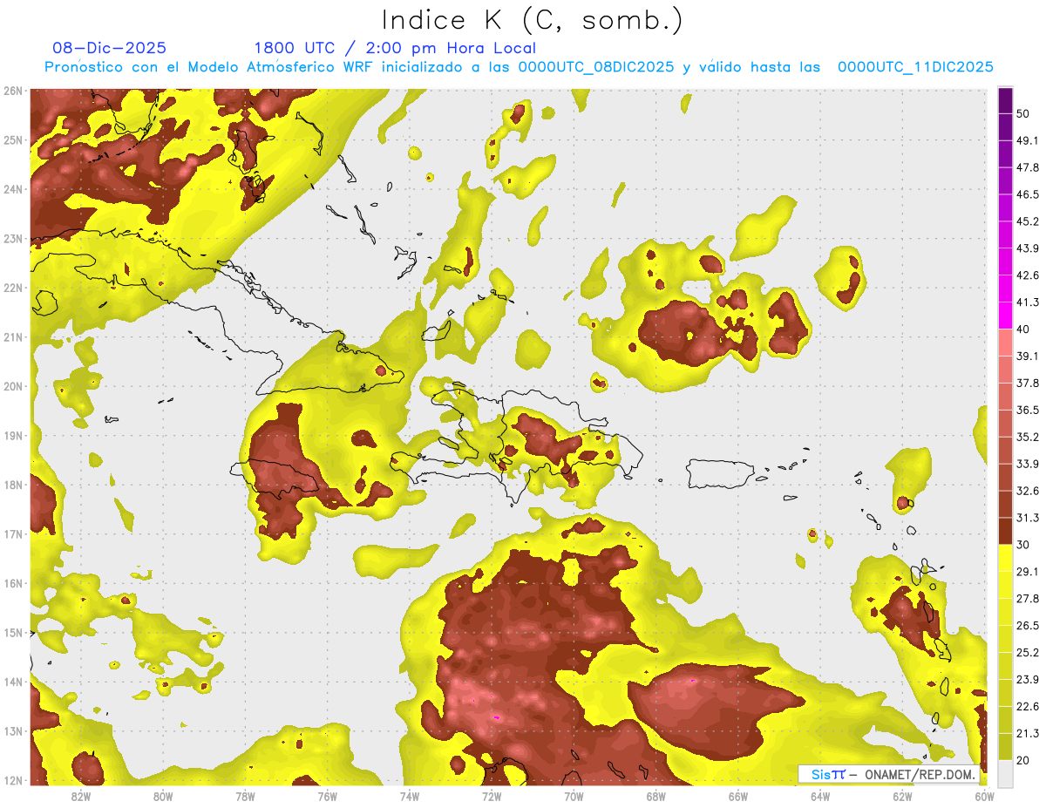Click the color bar value 31.3
The image size is (1046, 808).
click(x=1027, y=518)
